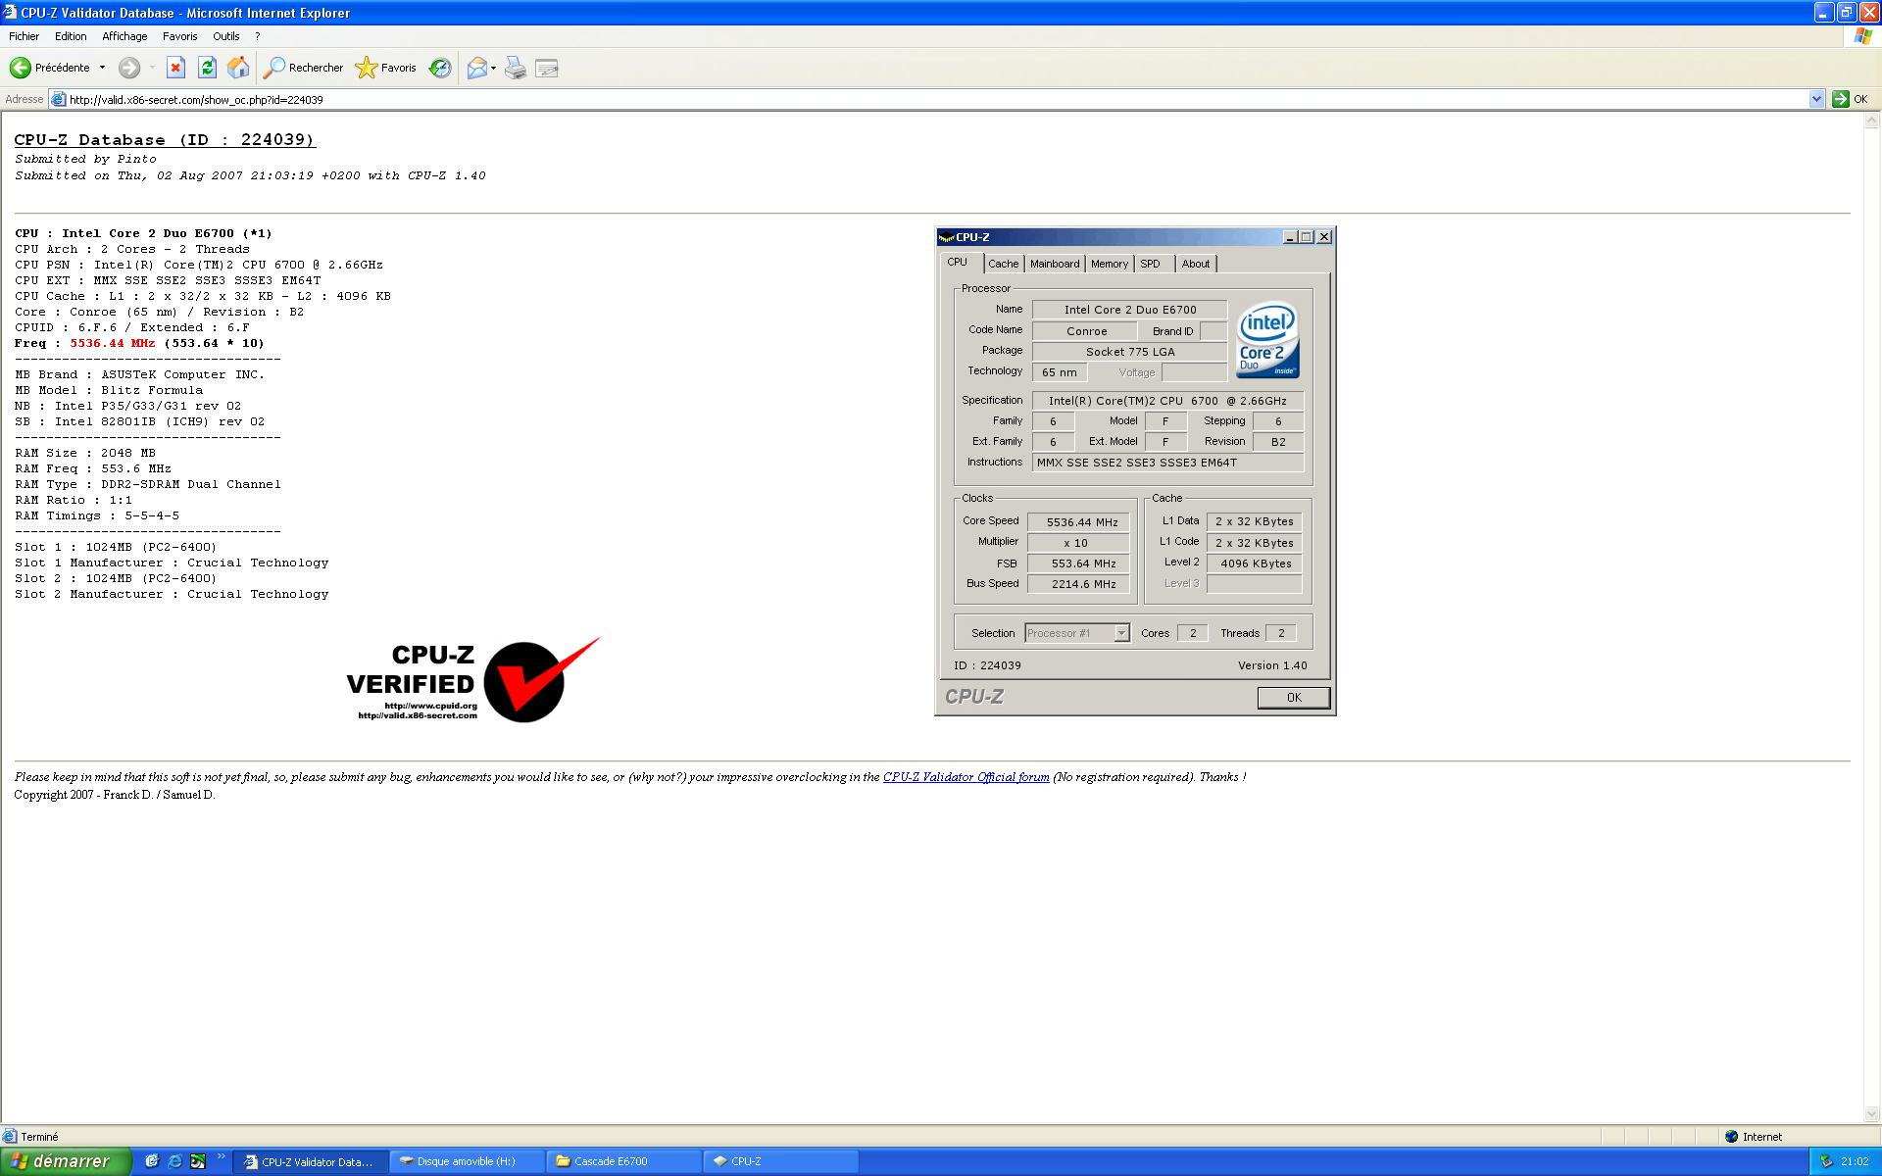1882x1176 pixels.
Task: Open the Rechercher search pane
Action: click(x=304, y=68)
